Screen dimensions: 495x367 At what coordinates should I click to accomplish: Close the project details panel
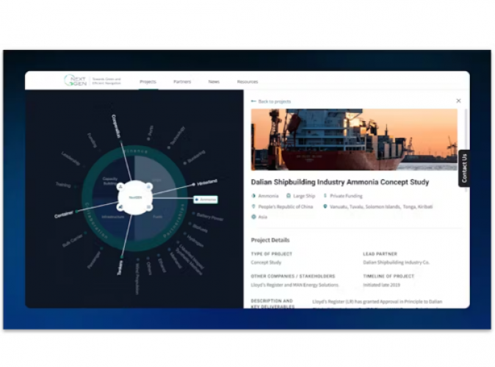click(x=459, y=101)
